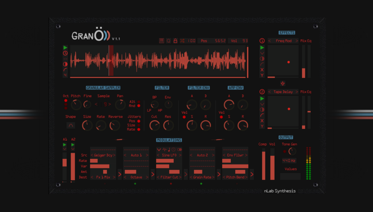This screenshot has width=373, height=212.
Task: Click the 440 Hz tone frequency field
Action: click(289, 161)
